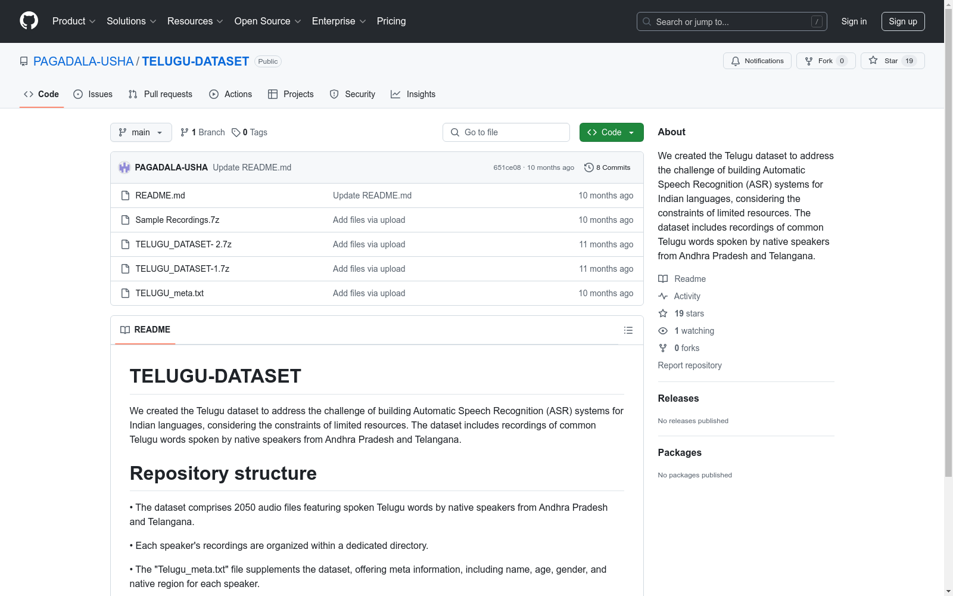Expand the Solutions menu
953x596 pixels.
click(132, 21)
